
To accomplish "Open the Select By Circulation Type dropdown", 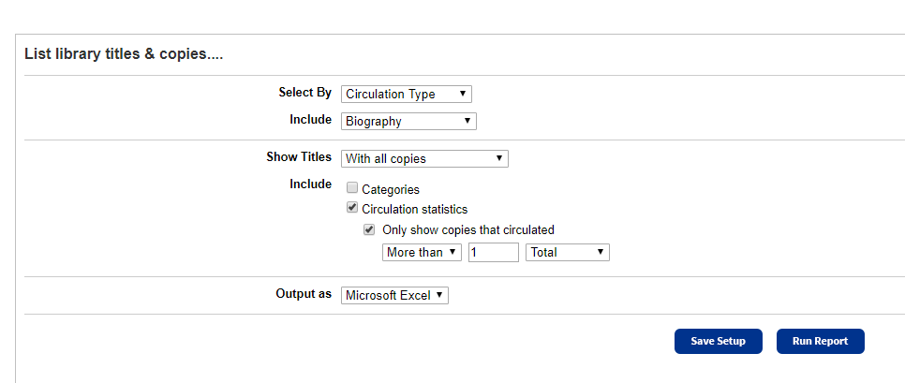I will (x=406, y=94).
